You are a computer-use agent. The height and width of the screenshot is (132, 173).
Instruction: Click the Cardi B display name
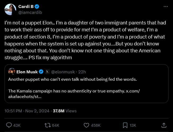[x=25, y=6]
